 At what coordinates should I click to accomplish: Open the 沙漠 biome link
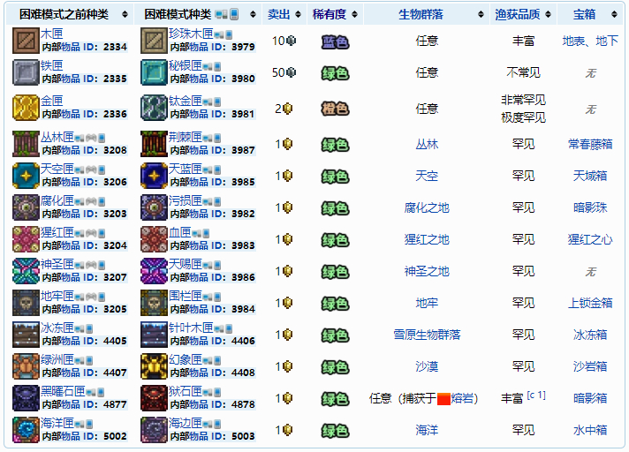click(x=427, y=366)
